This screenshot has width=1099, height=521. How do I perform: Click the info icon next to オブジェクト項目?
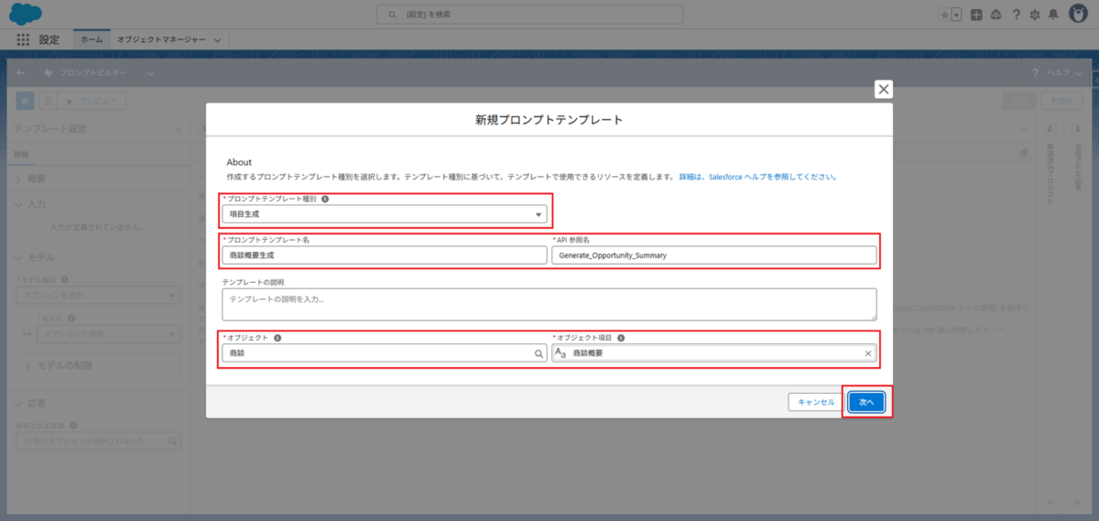click(x=619, y=338)
